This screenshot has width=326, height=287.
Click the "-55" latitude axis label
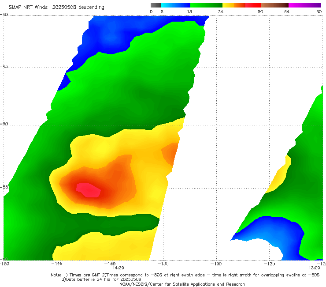click(x=4, y=187)
